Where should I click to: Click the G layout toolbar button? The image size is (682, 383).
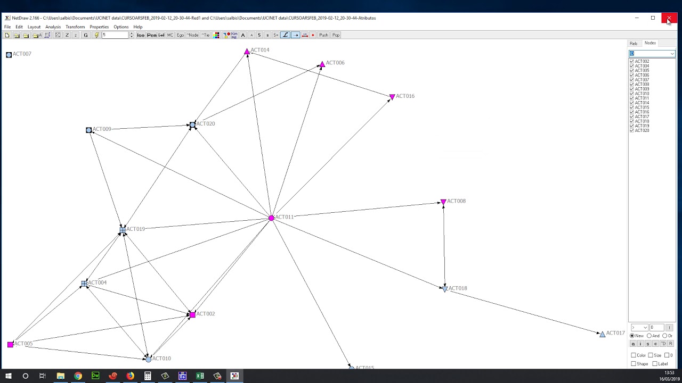point(85,35)
